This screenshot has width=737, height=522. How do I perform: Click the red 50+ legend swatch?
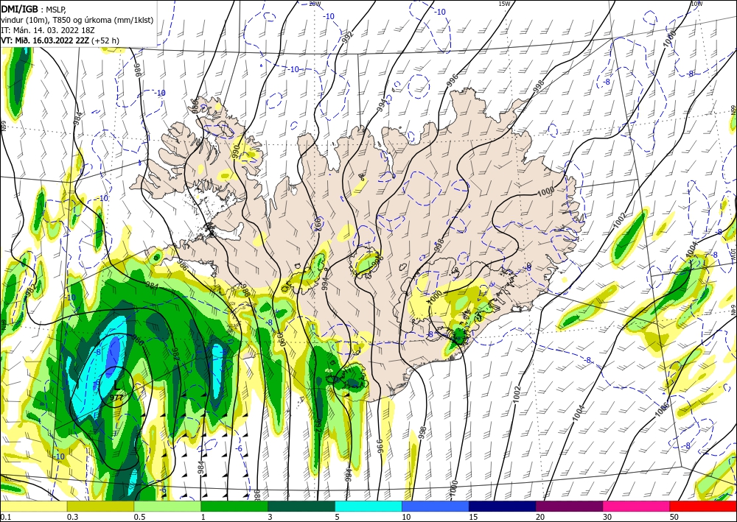(x=703, y=506)
